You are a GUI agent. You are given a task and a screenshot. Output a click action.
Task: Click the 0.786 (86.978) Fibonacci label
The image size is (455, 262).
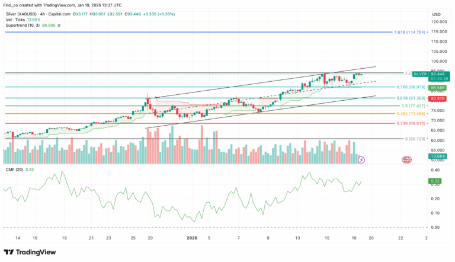411,87
